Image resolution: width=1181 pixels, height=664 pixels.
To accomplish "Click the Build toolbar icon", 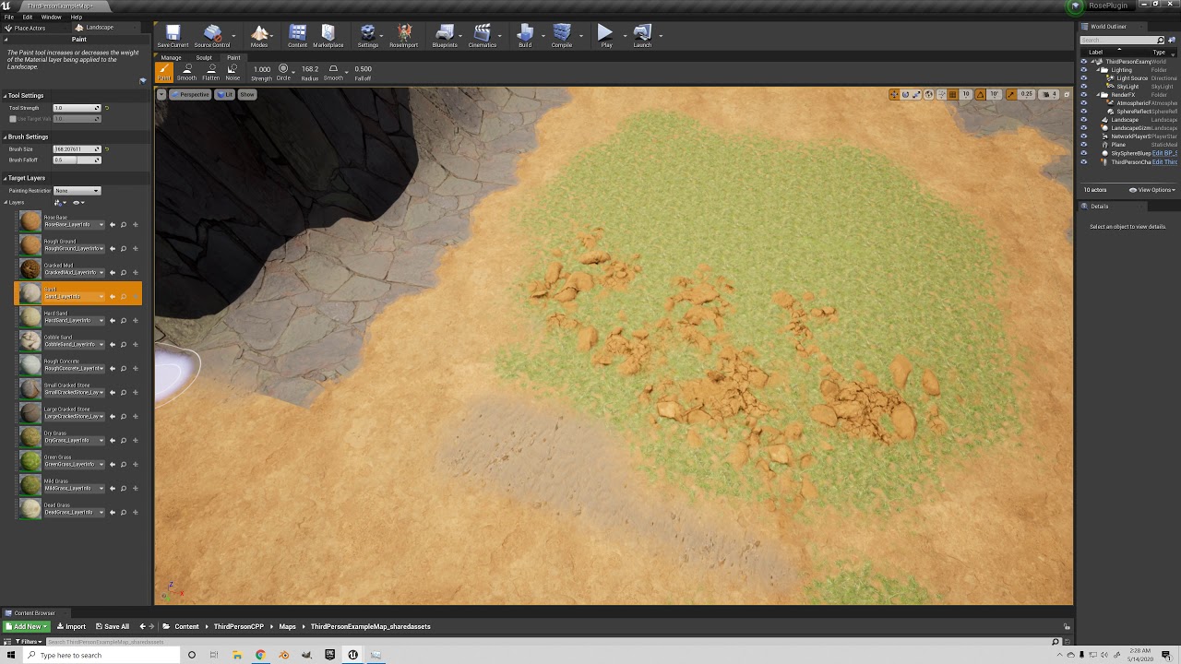I will [x=525, y=36].
